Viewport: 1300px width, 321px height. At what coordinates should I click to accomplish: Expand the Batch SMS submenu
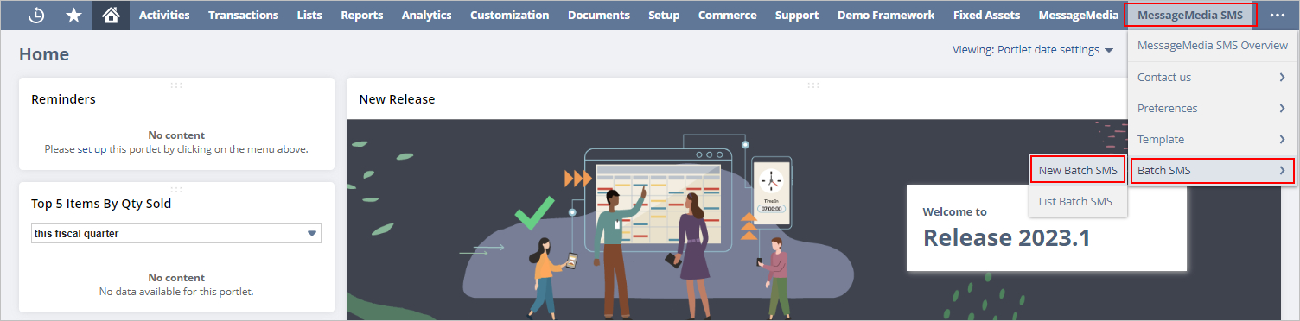pos(1213,171)
